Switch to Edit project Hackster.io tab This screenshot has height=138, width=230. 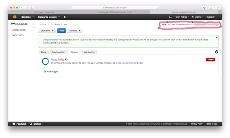pos(44,12)
